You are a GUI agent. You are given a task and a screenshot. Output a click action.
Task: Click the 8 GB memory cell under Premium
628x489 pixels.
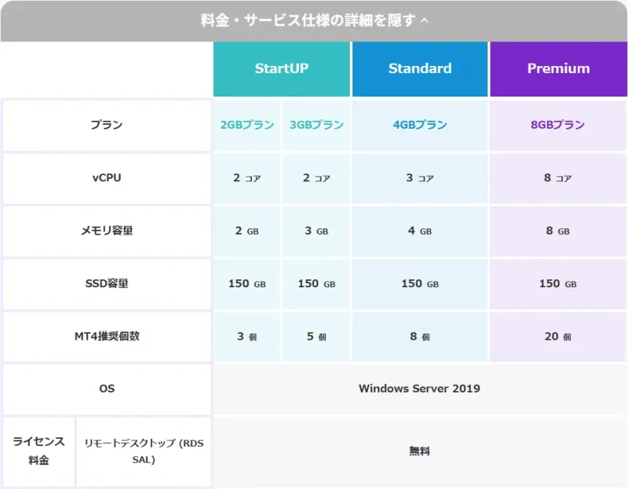[558, 231]
